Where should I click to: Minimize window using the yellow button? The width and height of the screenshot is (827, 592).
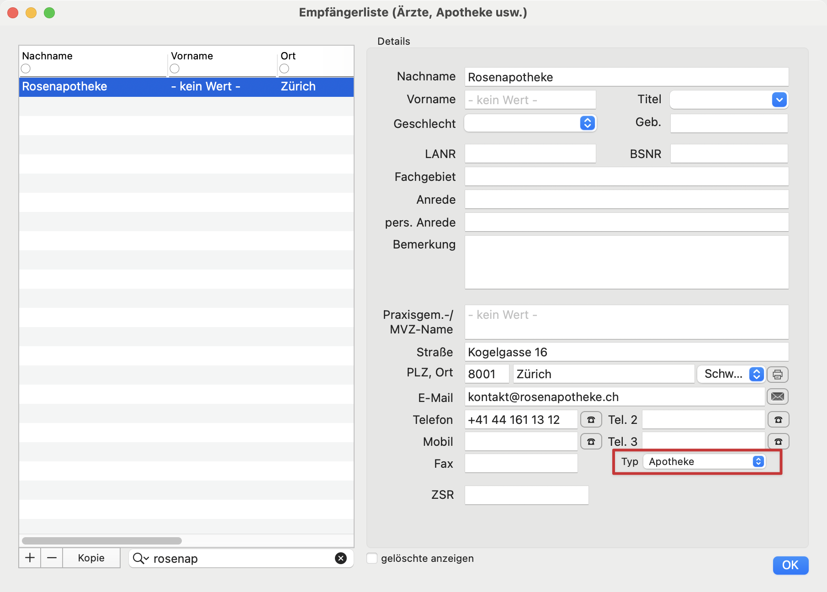pyautogui.click(x=31, y=13)
